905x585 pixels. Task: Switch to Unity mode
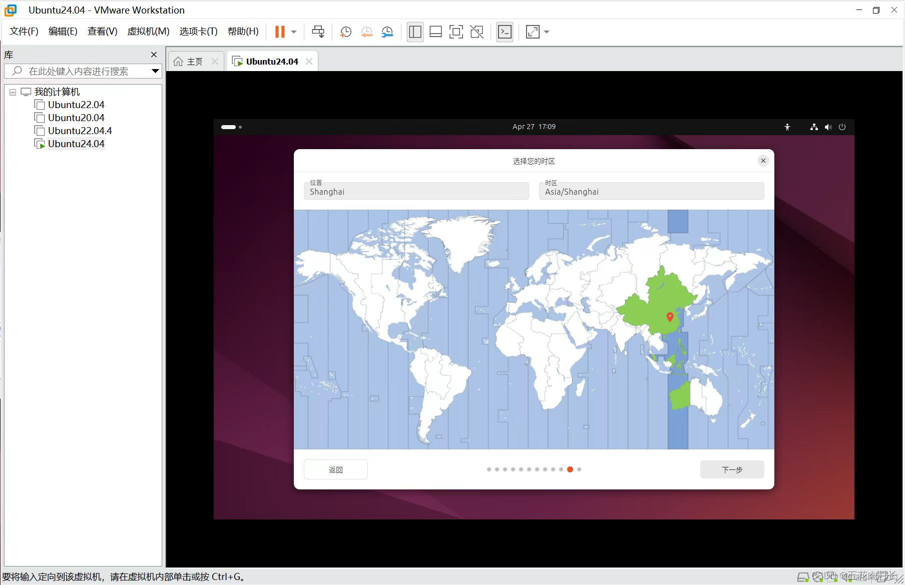pos(477,32)
